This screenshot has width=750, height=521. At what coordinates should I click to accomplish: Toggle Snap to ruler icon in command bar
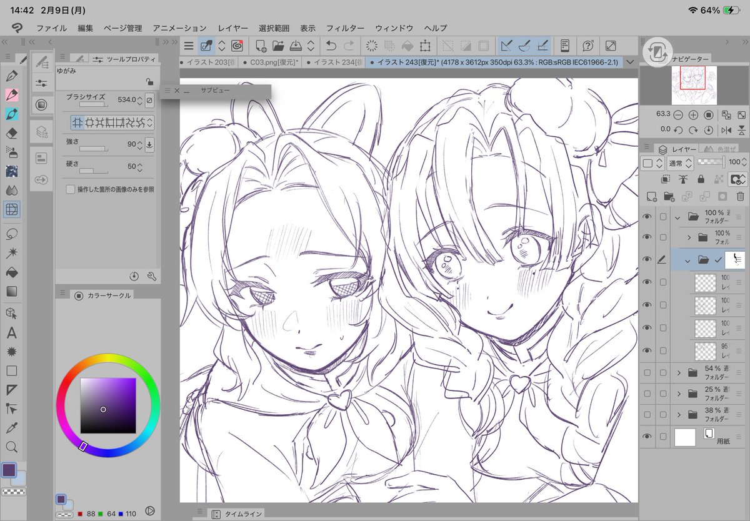[507, 45]
